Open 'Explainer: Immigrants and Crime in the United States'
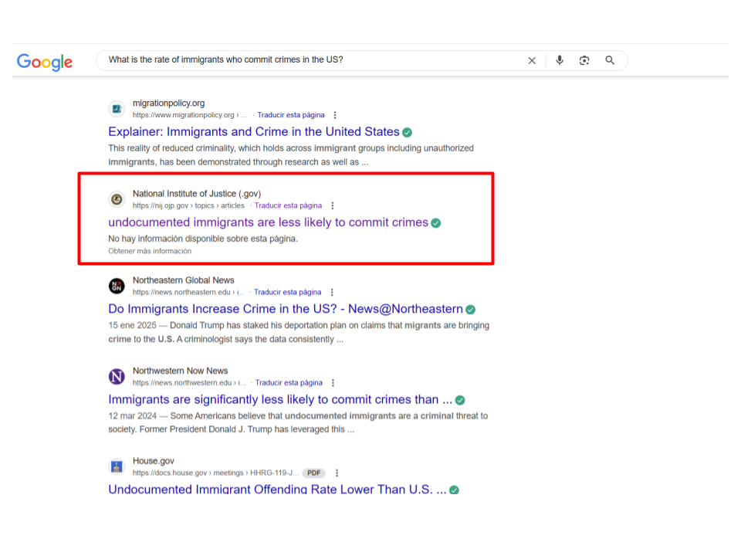Screen dimensions: 741x556 click(254, 132)
